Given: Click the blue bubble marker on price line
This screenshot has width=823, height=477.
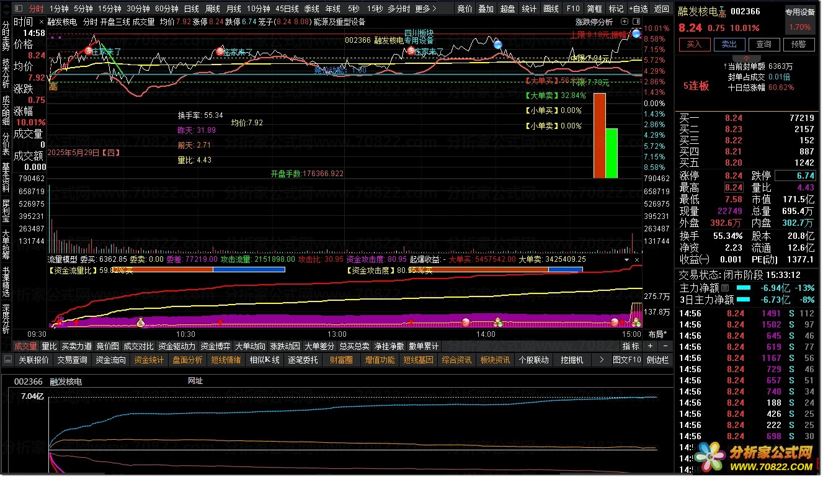Looking at the screenshot, I should [497, 44].
